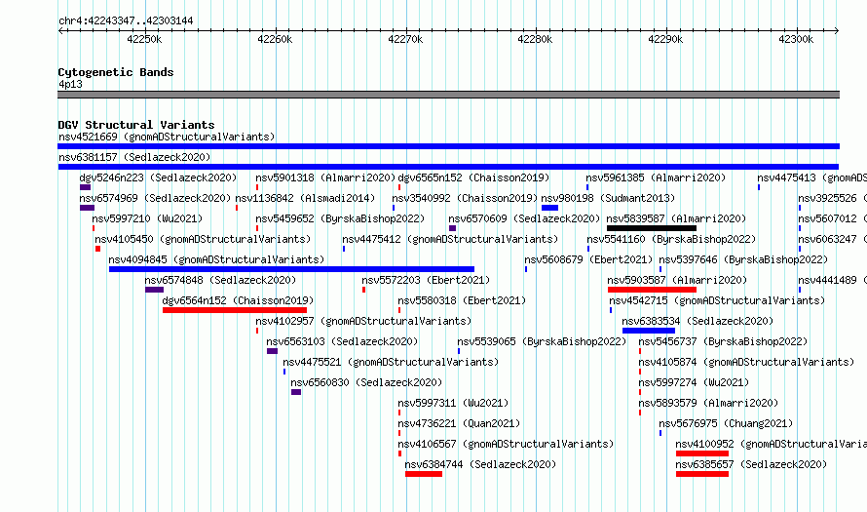The image size is (867, 512).
Task: Select nsv3540992 (Chaisson2019) label
Action: (465, 198)
